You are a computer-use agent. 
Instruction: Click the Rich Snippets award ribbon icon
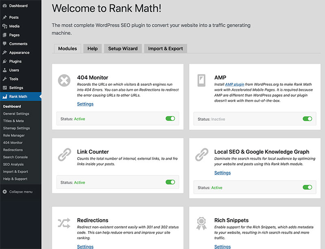tap(201, 223)
